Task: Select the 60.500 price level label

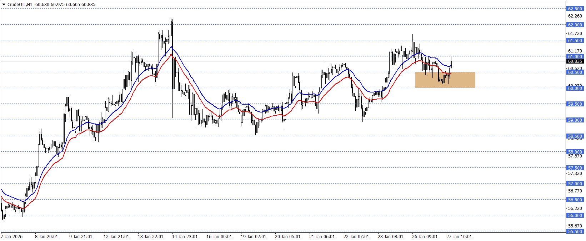Action: coord(575,72)
